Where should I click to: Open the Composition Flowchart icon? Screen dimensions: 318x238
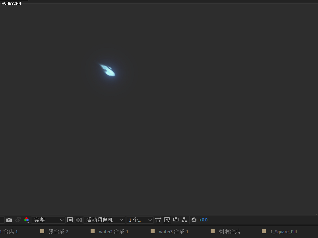184,220
